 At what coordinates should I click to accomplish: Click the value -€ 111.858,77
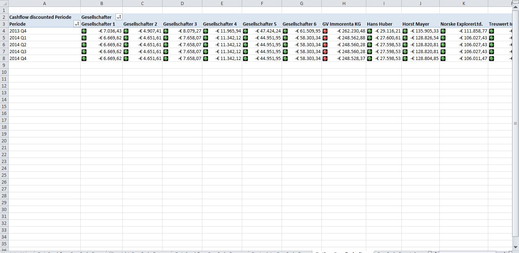[x=473, y=31]
